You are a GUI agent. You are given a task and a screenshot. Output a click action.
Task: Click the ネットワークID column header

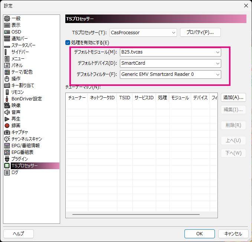click(102, 97)
